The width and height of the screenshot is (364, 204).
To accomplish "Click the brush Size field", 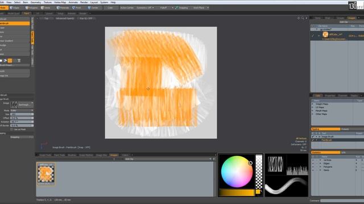I will tap(22, 114).
